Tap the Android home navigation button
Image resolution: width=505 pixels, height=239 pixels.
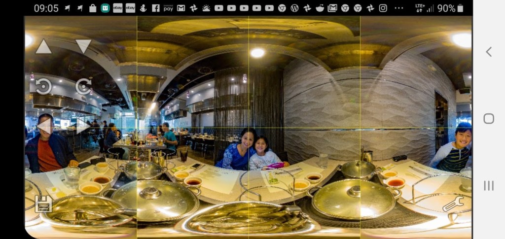(489, 119)
